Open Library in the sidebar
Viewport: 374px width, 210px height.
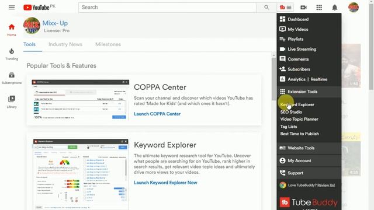[12, 102]
